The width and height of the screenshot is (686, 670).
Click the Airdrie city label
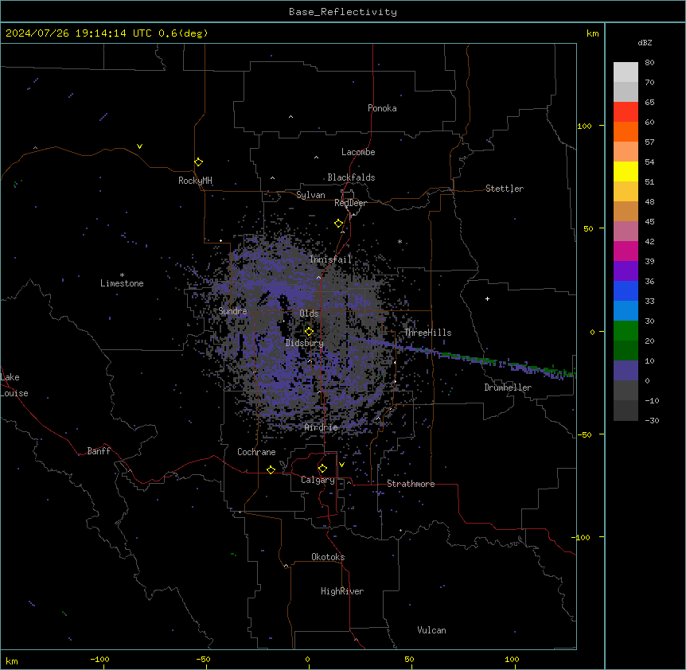pos(322,427)
